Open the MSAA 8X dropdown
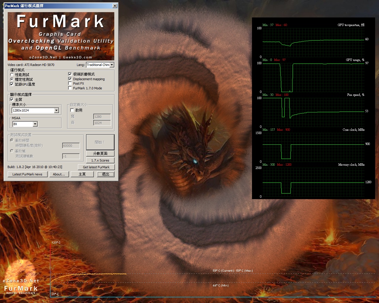This screenshot has height=303, width=379. coord(25,124)
